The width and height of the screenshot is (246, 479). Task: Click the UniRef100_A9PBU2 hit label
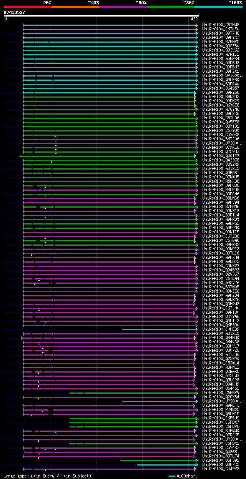pos(221,63)
